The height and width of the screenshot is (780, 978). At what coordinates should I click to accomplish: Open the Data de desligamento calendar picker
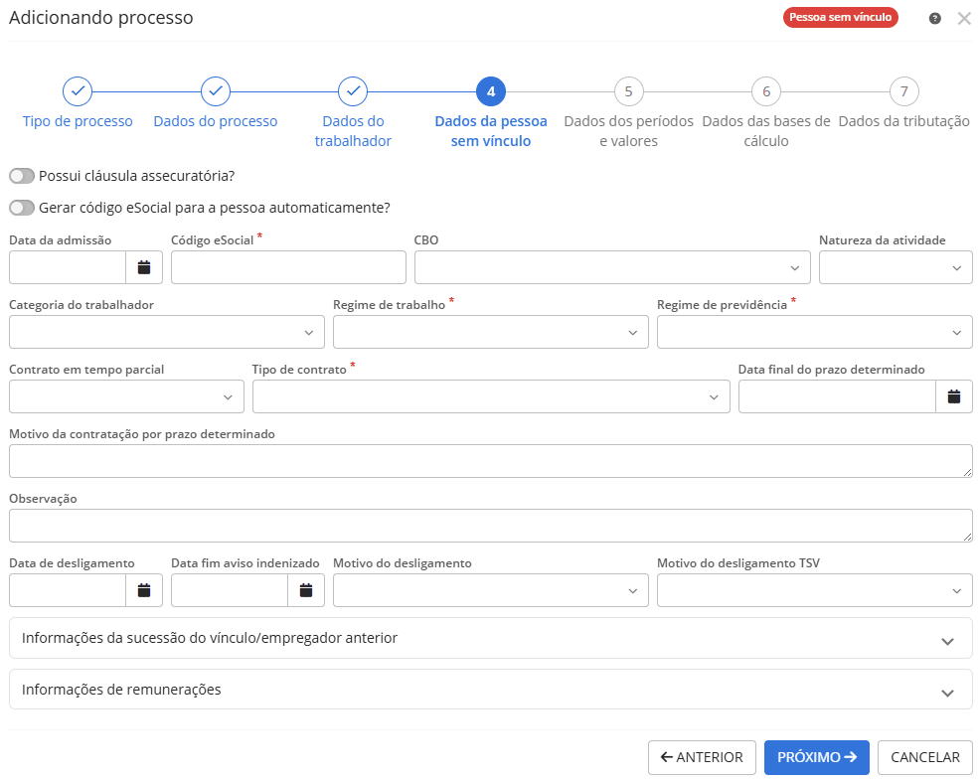[144, 590]
